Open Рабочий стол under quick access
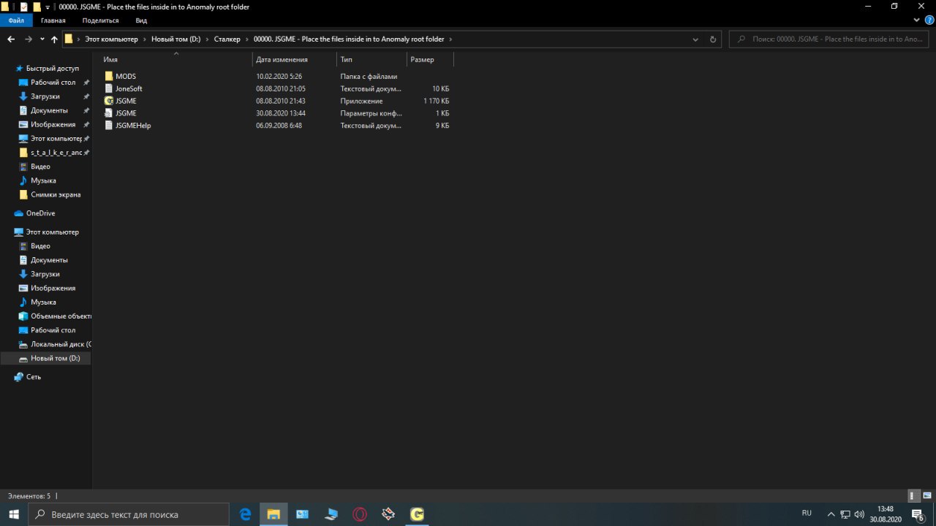Viewport: 936px width, 526px height. pyautogui.click(x=53, y=83)
